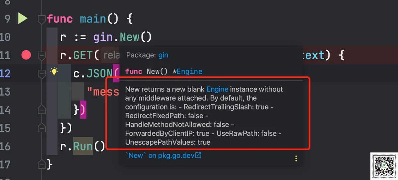Image resolution: width=398 pixels, height=180 pixels.
Task: Follow the Engine link in function signature
Action: point(189,71)
